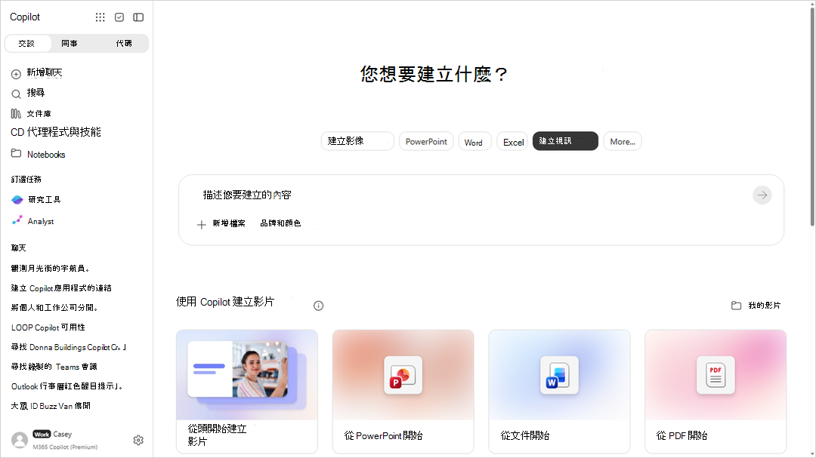This screenshot has width=816, height=458.
Task: Click 品牌和顏色 option
Action: [x=280, y=223]
